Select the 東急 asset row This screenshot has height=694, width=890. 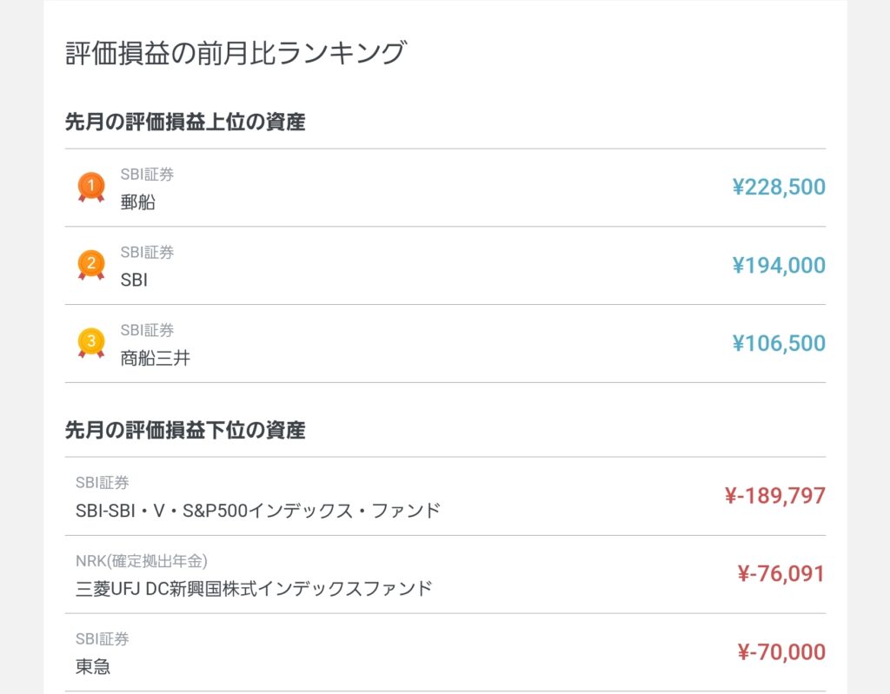coord(93,667)
